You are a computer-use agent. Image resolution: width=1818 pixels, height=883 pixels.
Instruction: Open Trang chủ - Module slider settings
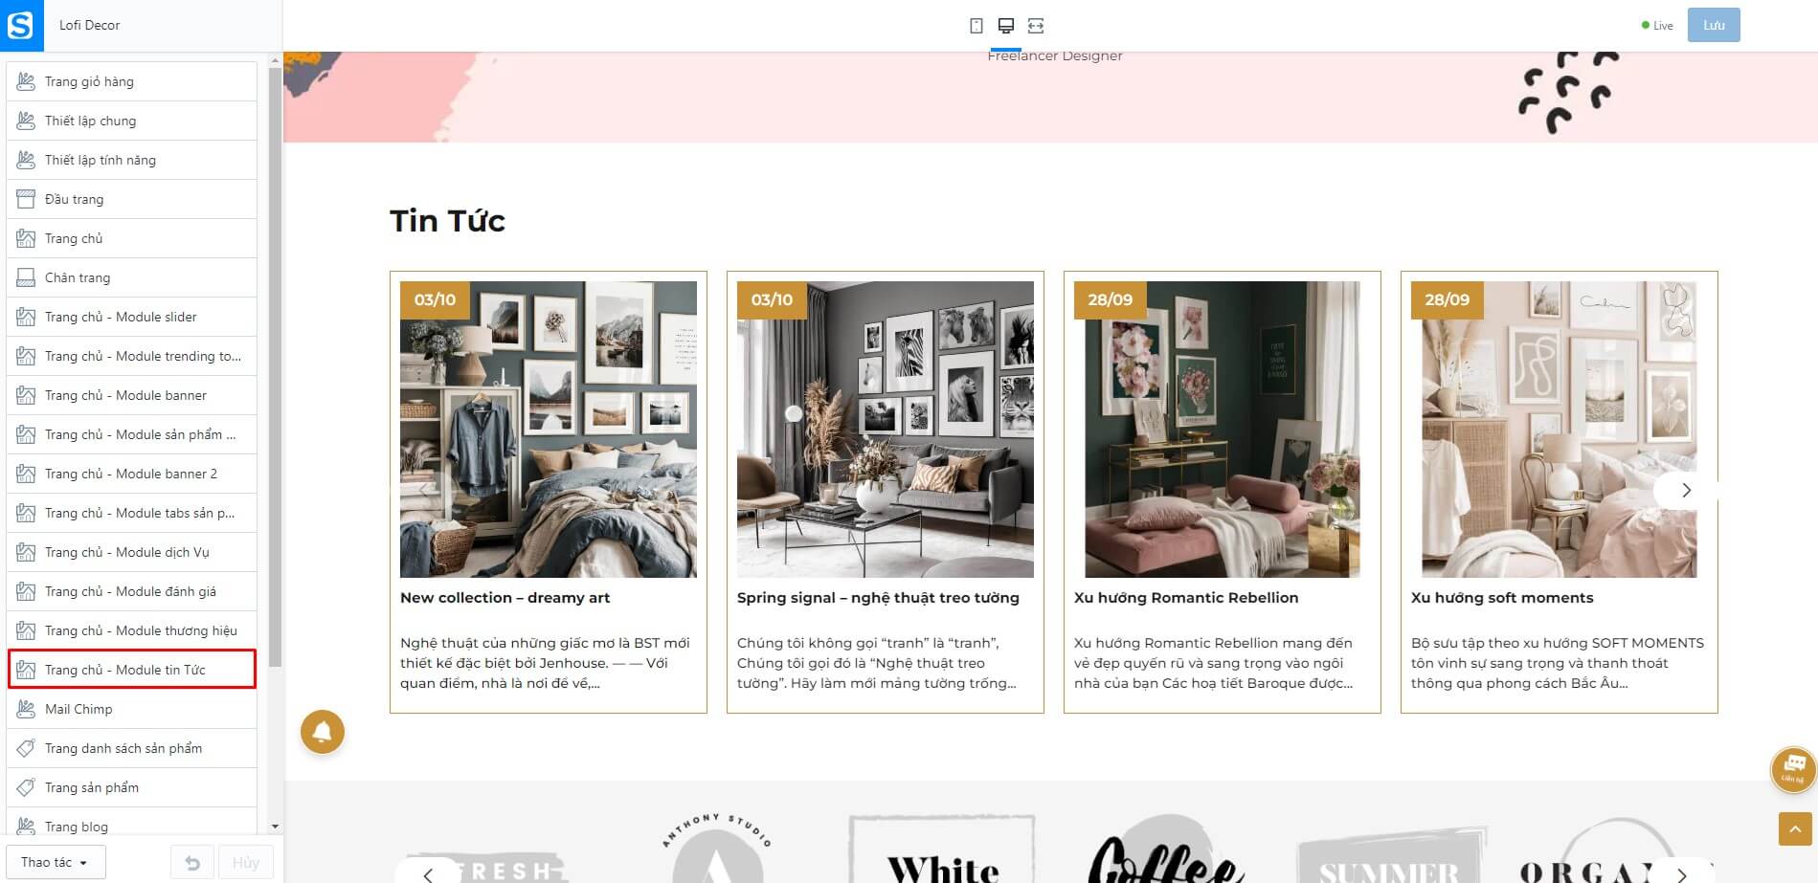tap(132, 317)
